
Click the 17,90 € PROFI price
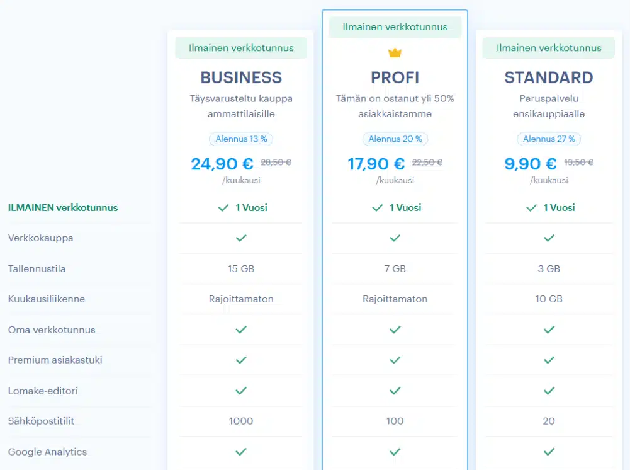[376, 164]
